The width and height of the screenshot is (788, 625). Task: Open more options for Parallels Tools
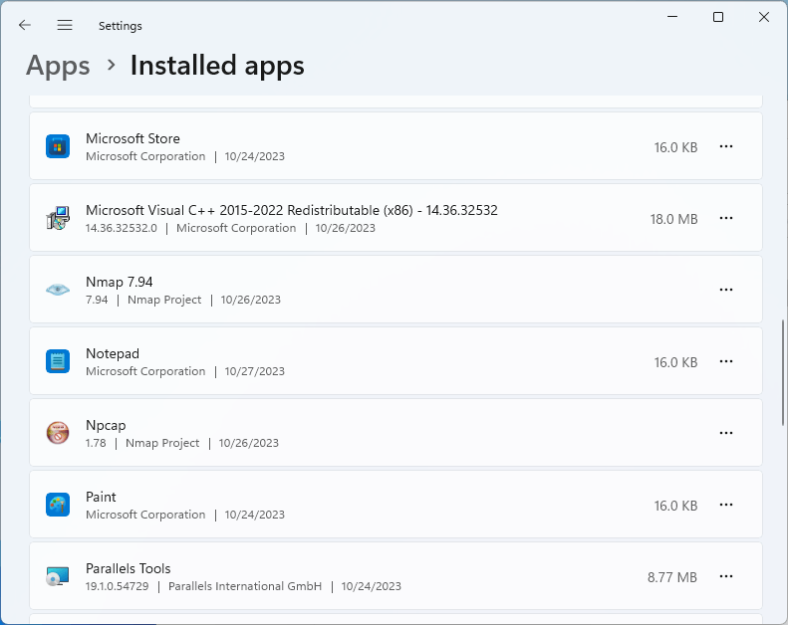726,576
